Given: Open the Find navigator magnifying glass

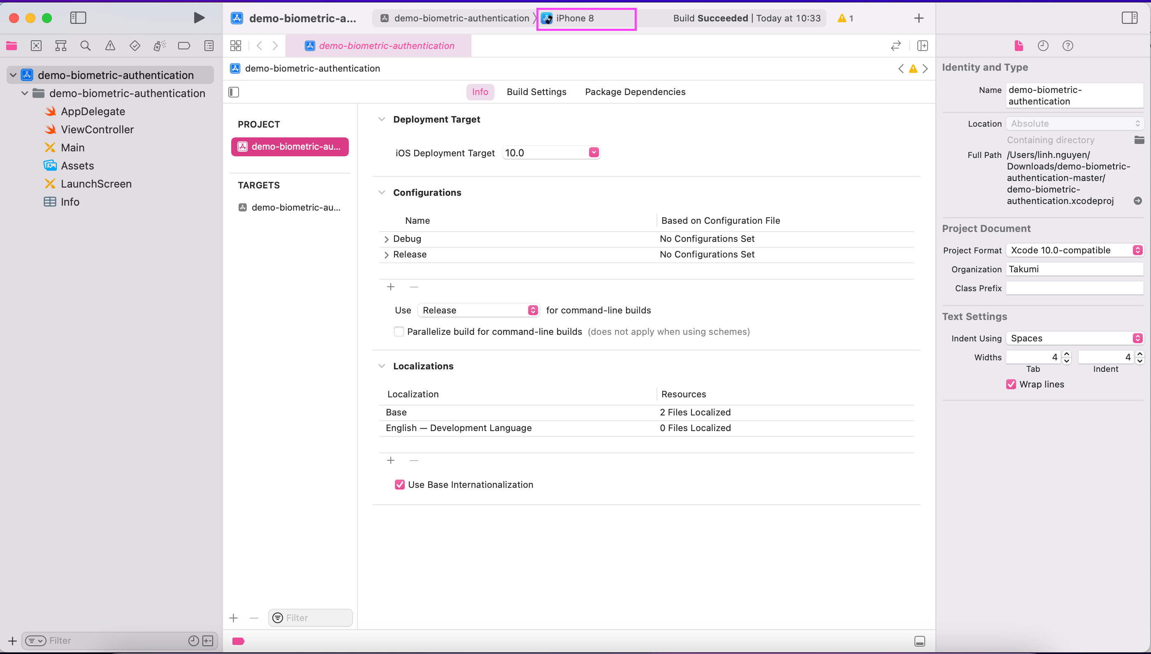Looking at the screenshot, I should [x=85, y=45].
